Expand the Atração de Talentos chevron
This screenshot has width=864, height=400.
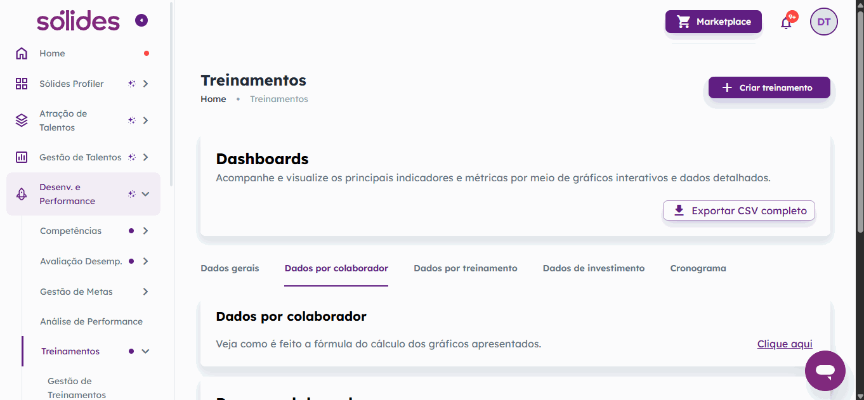point(145,120)
